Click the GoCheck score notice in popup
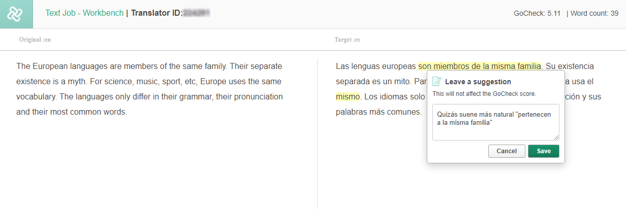Image resolution: width=626 pixels, height=209 pixels. [x=484, y=94]
